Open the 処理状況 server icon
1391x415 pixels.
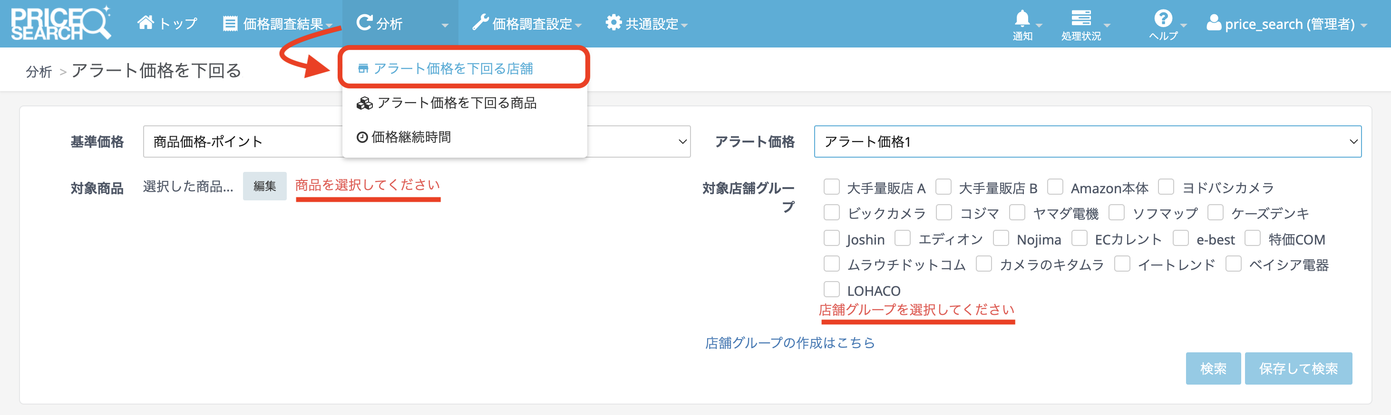click(x=1080, y=19)
